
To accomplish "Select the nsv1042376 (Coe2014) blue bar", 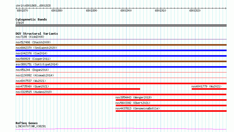I will (121, 56).
